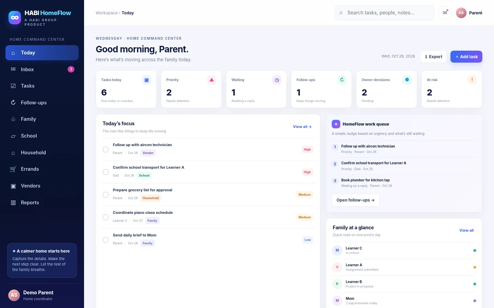Click the Add task button
494x308 pixels.
466,57
